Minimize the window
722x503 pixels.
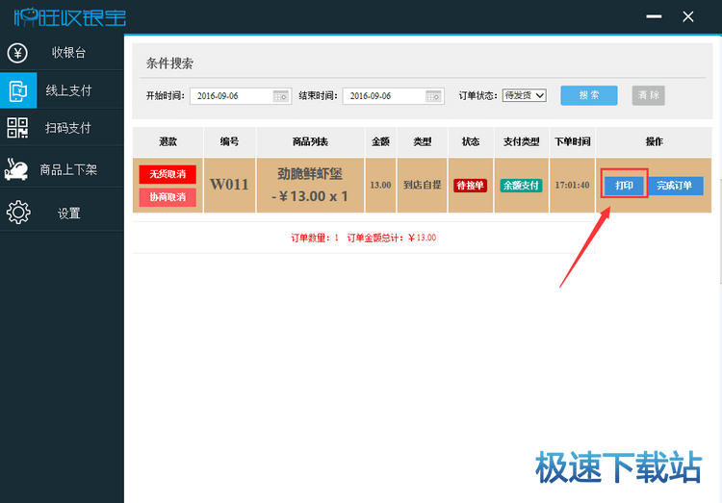click(654, 16)
